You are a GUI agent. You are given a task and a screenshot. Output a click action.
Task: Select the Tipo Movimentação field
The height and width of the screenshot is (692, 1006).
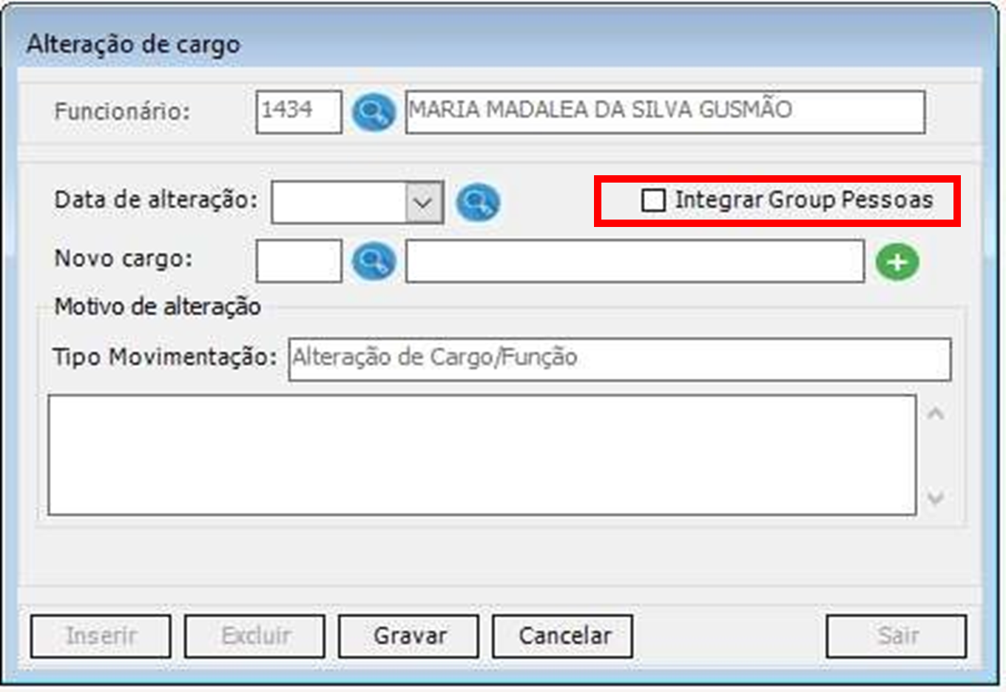point(620,359)
